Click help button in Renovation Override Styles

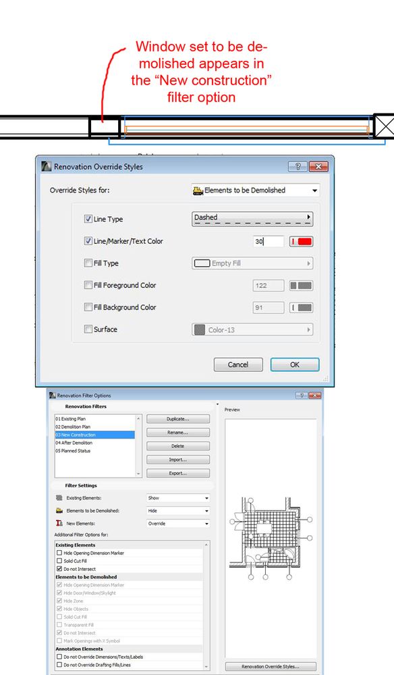coord(298,167)
